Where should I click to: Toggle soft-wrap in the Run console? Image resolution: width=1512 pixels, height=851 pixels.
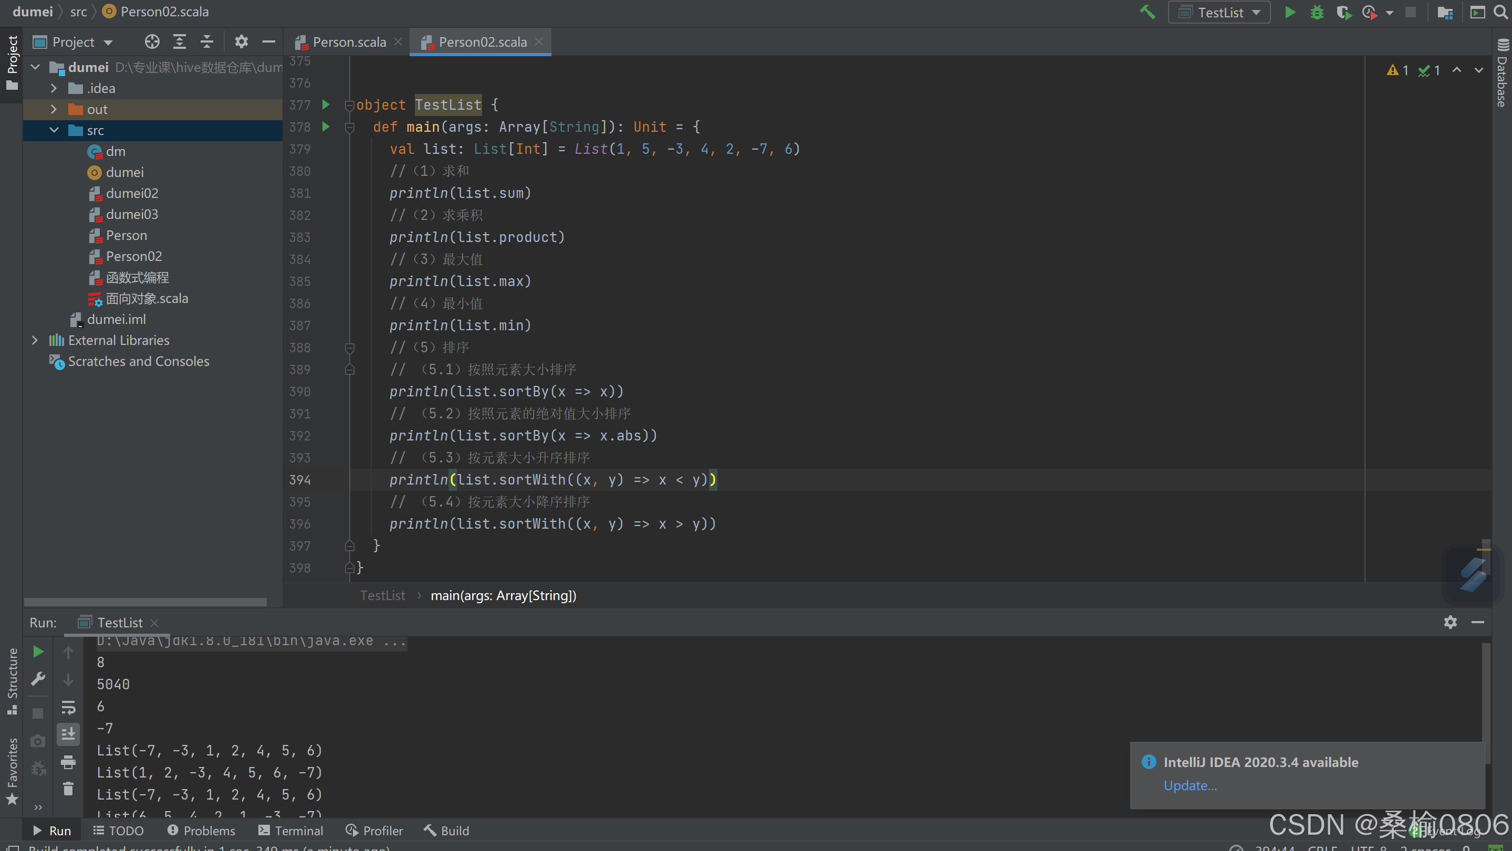[68, 707]
